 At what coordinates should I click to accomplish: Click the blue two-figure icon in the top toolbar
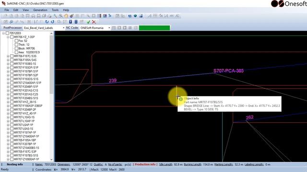coord(105,16)
